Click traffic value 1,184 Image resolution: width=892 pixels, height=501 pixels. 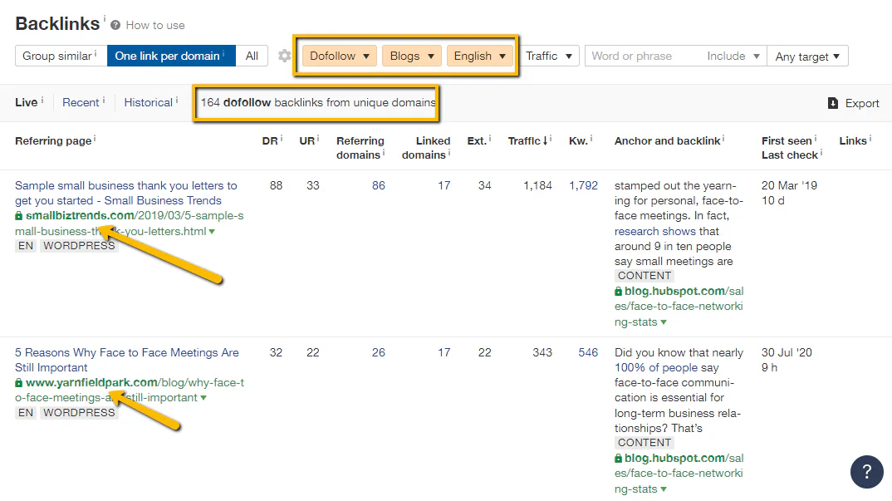click(x=537, y=185)
